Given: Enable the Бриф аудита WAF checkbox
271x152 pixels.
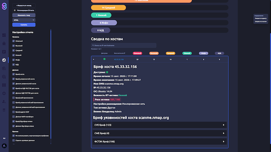Looking at the screenshot, I should (x=13, y=112).
